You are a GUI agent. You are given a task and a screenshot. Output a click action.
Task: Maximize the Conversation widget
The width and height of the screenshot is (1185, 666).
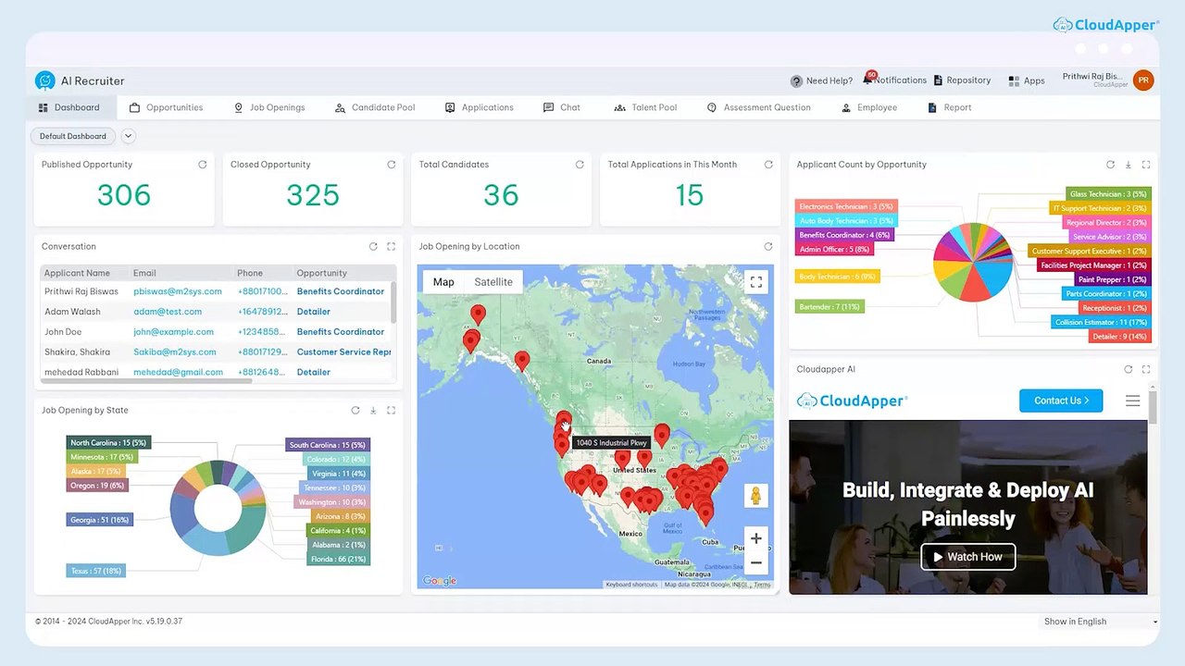coord(391,247)
